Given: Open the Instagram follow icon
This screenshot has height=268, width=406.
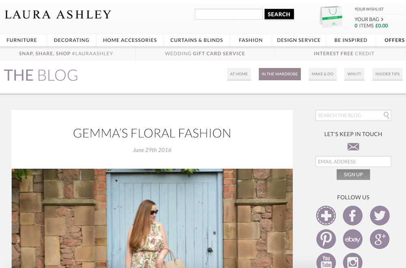Looking at the screenshot, I should [353, 261].
